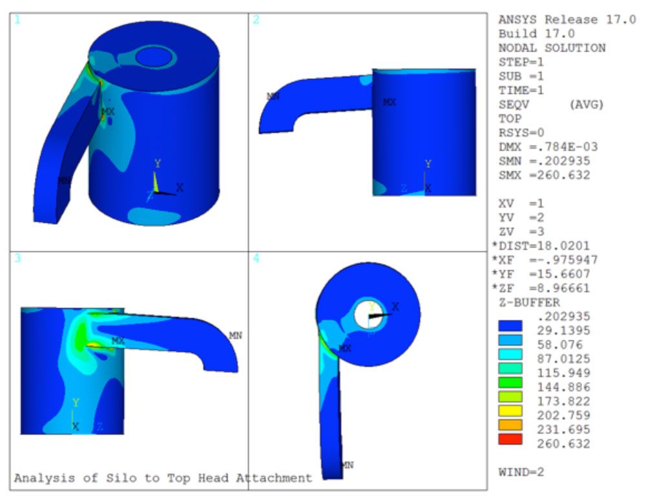Select the teal legend swatch near 115.949

[x=510, y=368]
